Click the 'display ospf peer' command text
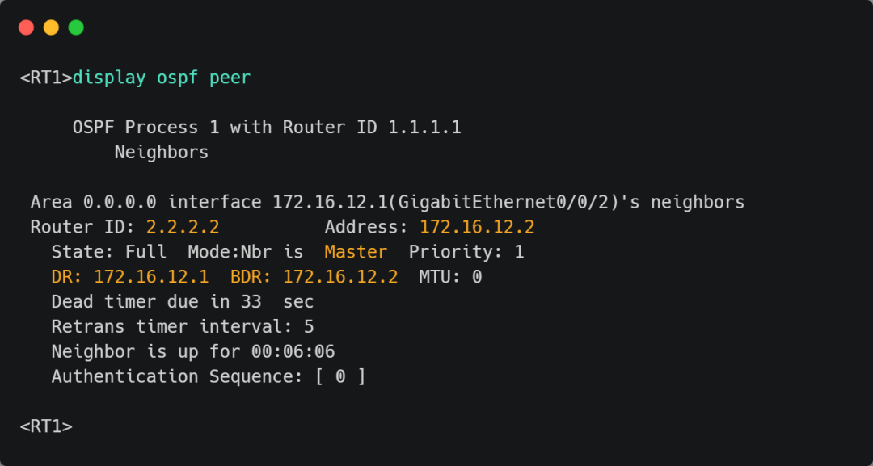 (162, 78)
